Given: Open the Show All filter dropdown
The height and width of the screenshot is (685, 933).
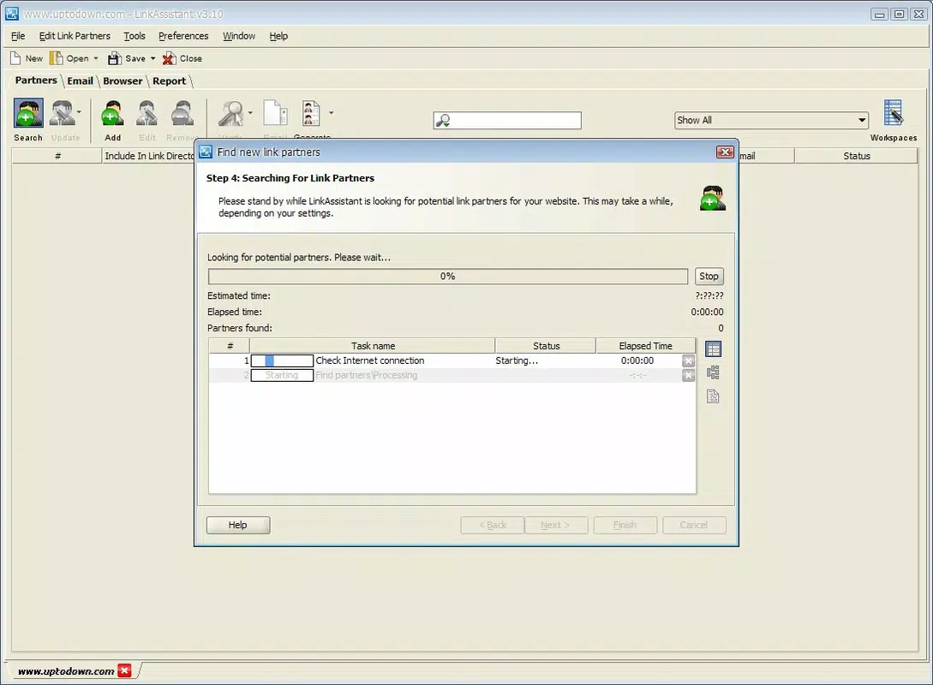Looking at the screenshot, I should [x=771, y=120].
